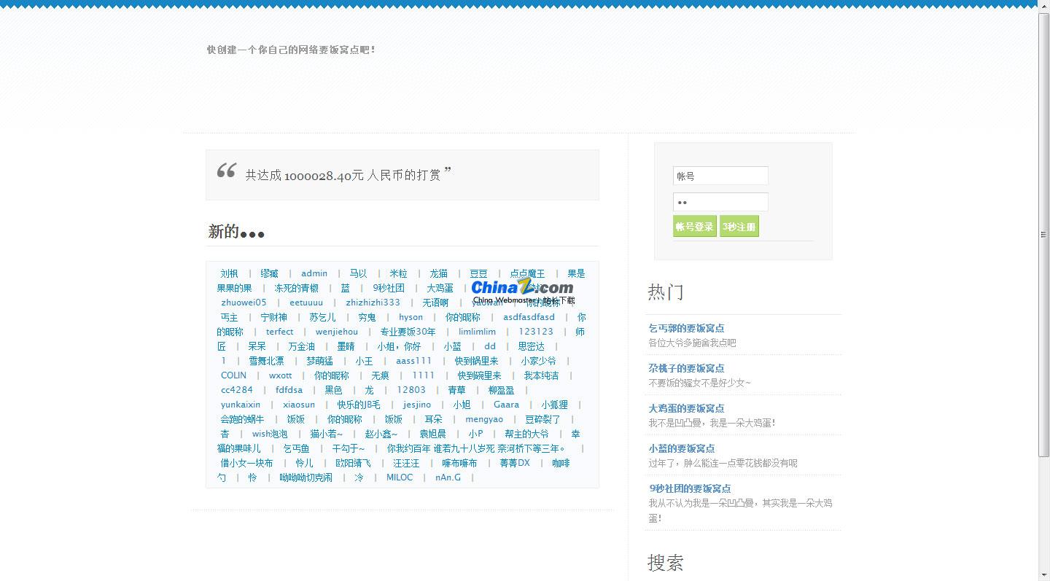Open 乞丐郭的要饭窝点 hot link
The image size is (1050, 581).
click(686, 328)
